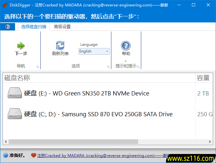Screen dimensions: 216x163
Task: Switch to the 高级设置 tab
Action: click(62, 27)
